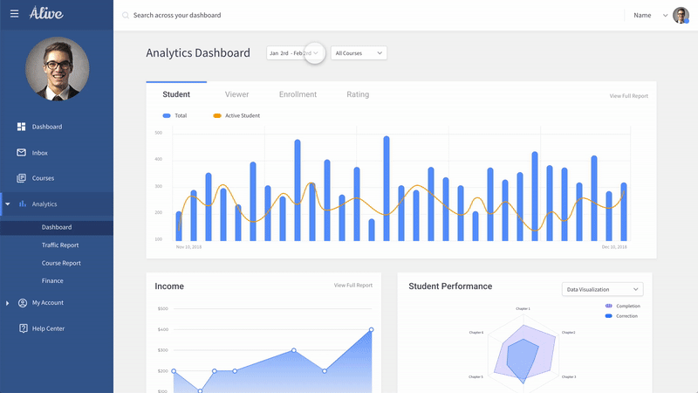Viewport: 698px width, 393px height.
Task: Switch to the Enrollment tab
Action: coord(298,94)
